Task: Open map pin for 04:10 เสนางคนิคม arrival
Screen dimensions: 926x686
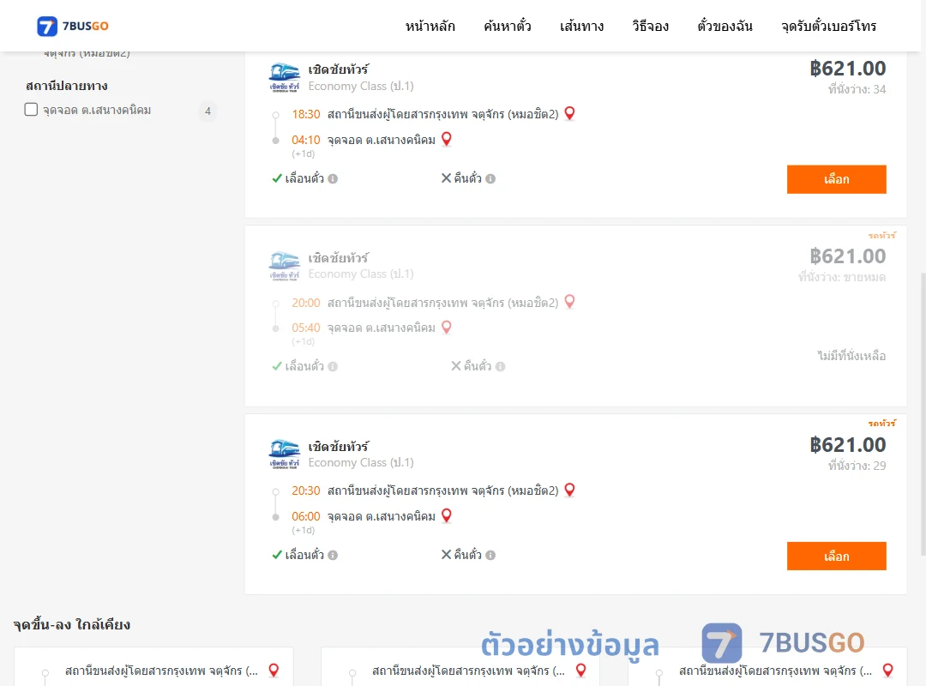Action: tap(447, 140)
